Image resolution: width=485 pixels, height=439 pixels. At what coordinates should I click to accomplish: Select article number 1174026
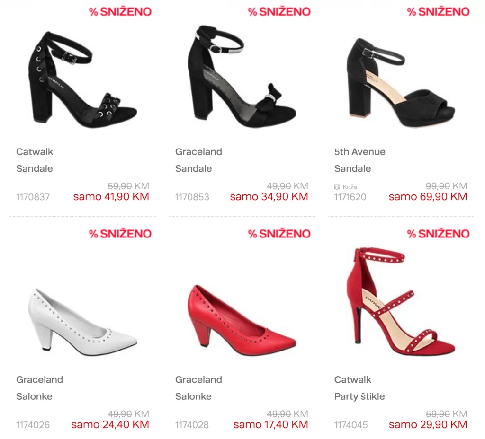(33, 425)
